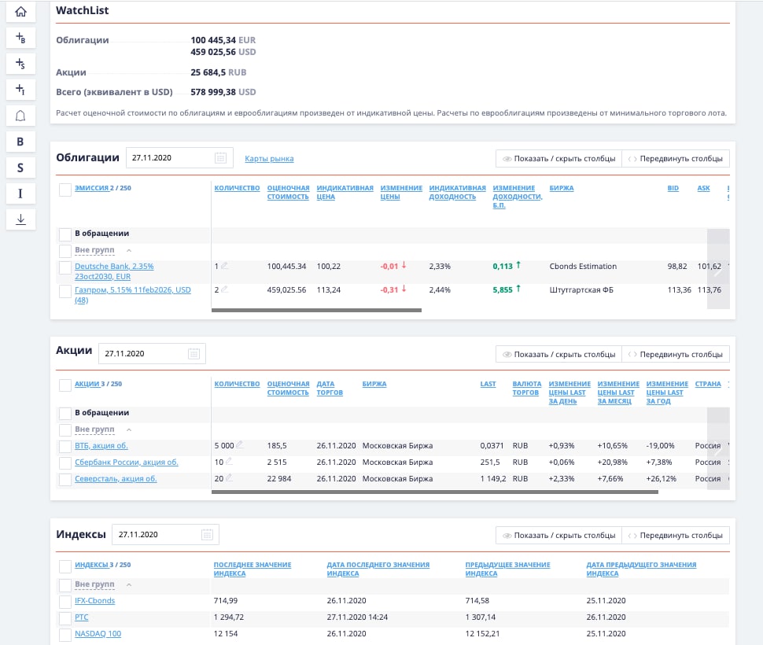
Task: Open the home icon in sidebar
Action: pyautogui.click(x=20, y=12)
